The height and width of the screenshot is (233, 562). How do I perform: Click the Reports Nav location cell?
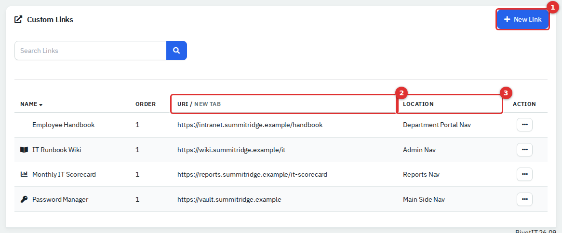pyautogui.click(x=421, y=174)
